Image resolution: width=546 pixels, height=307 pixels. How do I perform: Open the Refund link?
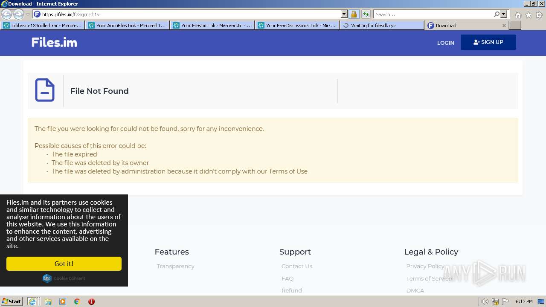(x=292, y=290)
